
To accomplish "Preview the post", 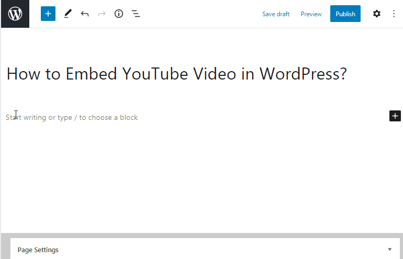I will coord(311,14).
